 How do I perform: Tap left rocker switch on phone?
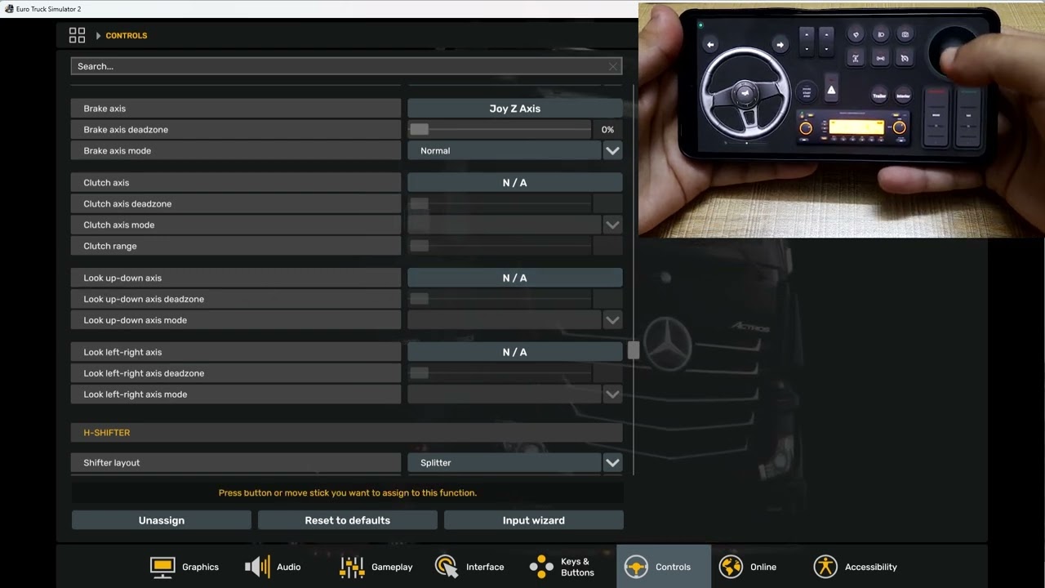[807, 41]
